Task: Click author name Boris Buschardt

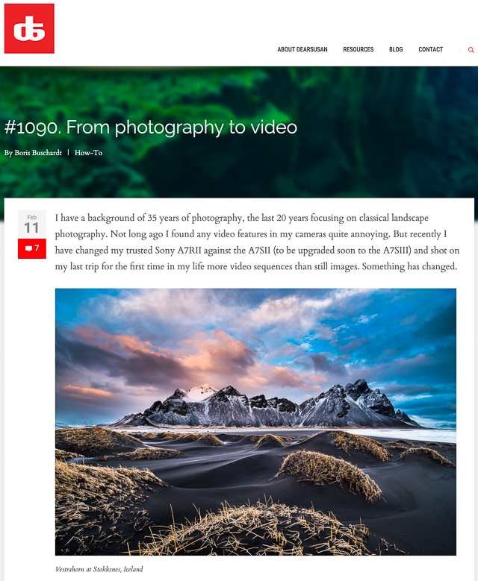Action: pyautogui.click(x=38, y=153)
